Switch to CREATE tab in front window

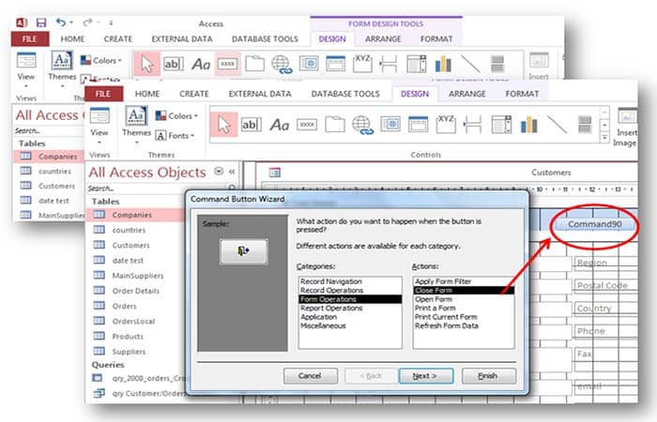194,94
